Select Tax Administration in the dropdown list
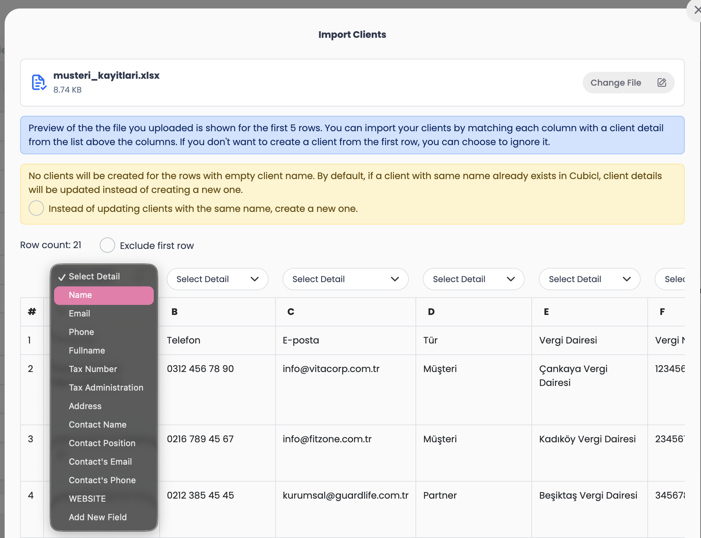The image size is (701, 538). [106, 388]
